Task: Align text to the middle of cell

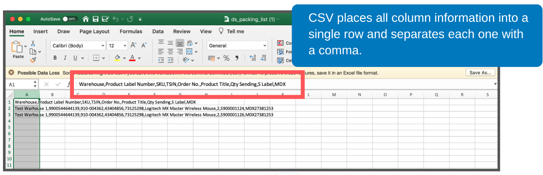Action: [170, 43]
